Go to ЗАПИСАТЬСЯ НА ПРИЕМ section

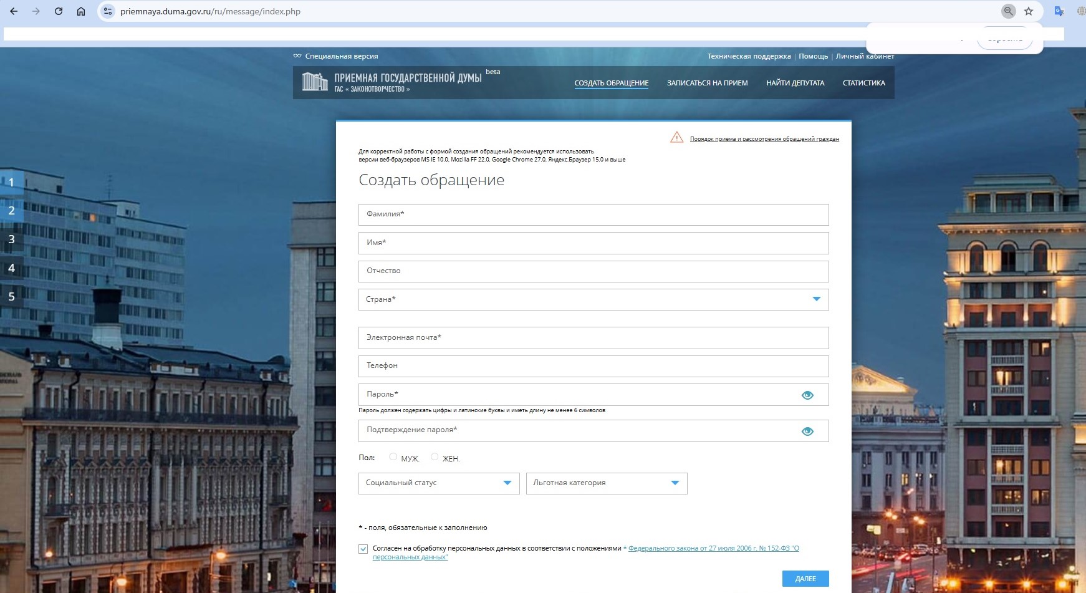pyautogui.click(x=708, y=83)
